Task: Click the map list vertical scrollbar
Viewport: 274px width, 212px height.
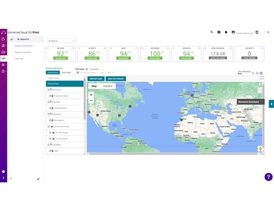Action: coord(85,102)
